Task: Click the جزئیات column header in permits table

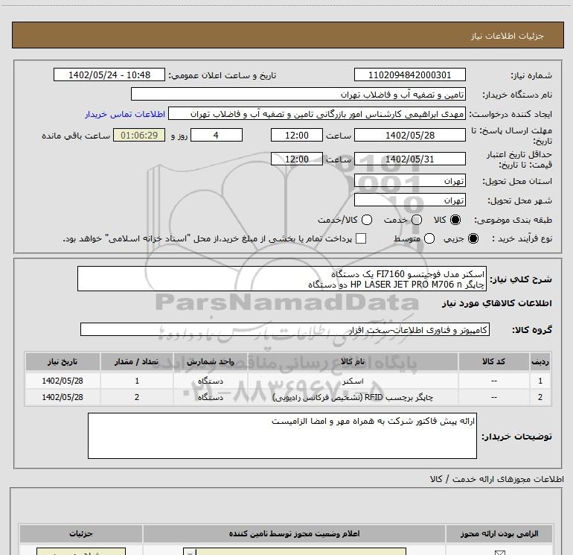Action: click(81, 533)
